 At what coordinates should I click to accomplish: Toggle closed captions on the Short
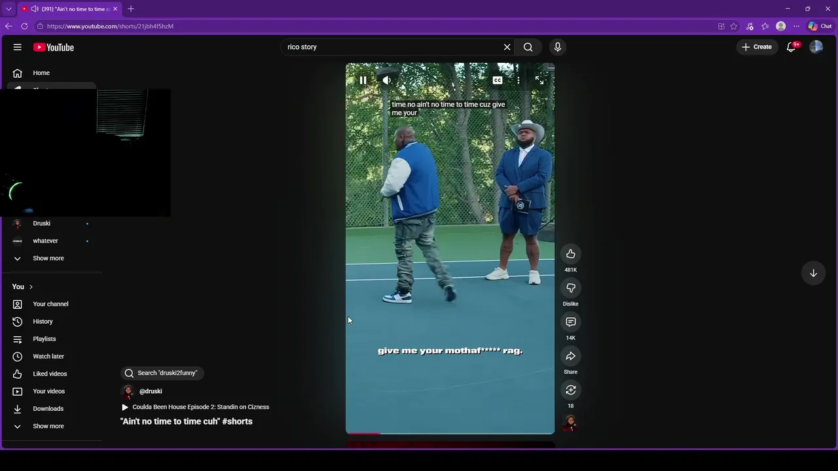498,80
